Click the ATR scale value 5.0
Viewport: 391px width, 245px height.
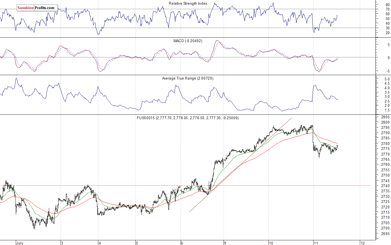click(387, 79)
